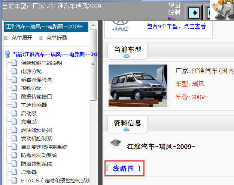Click the page icon beside 搭铁分配
234x185 pixels.
(14, 88)
